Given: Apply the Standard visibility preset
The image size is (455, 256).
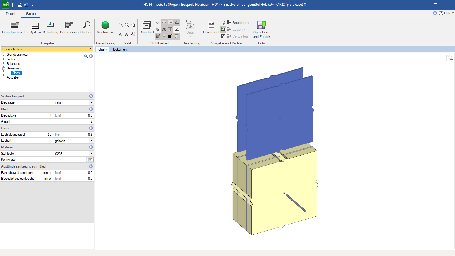Looking at the screenshot, I should (147, 28).
